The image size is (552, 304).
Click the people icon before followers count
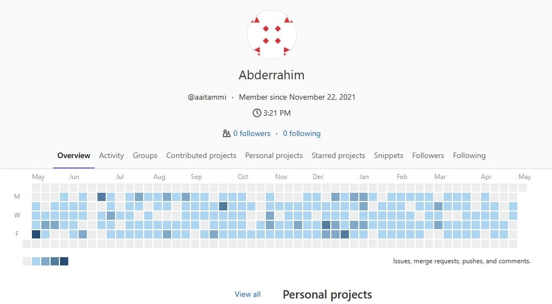coord(226,133)
